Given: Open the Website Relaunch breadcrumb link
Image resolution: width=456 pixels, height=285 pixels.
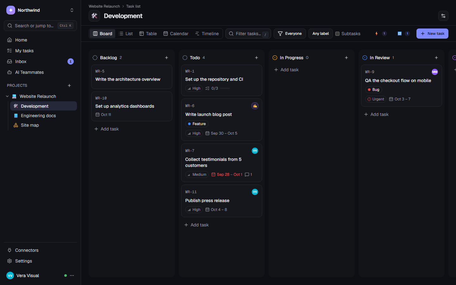Looking at the screenshot, I should coord(104,6).
